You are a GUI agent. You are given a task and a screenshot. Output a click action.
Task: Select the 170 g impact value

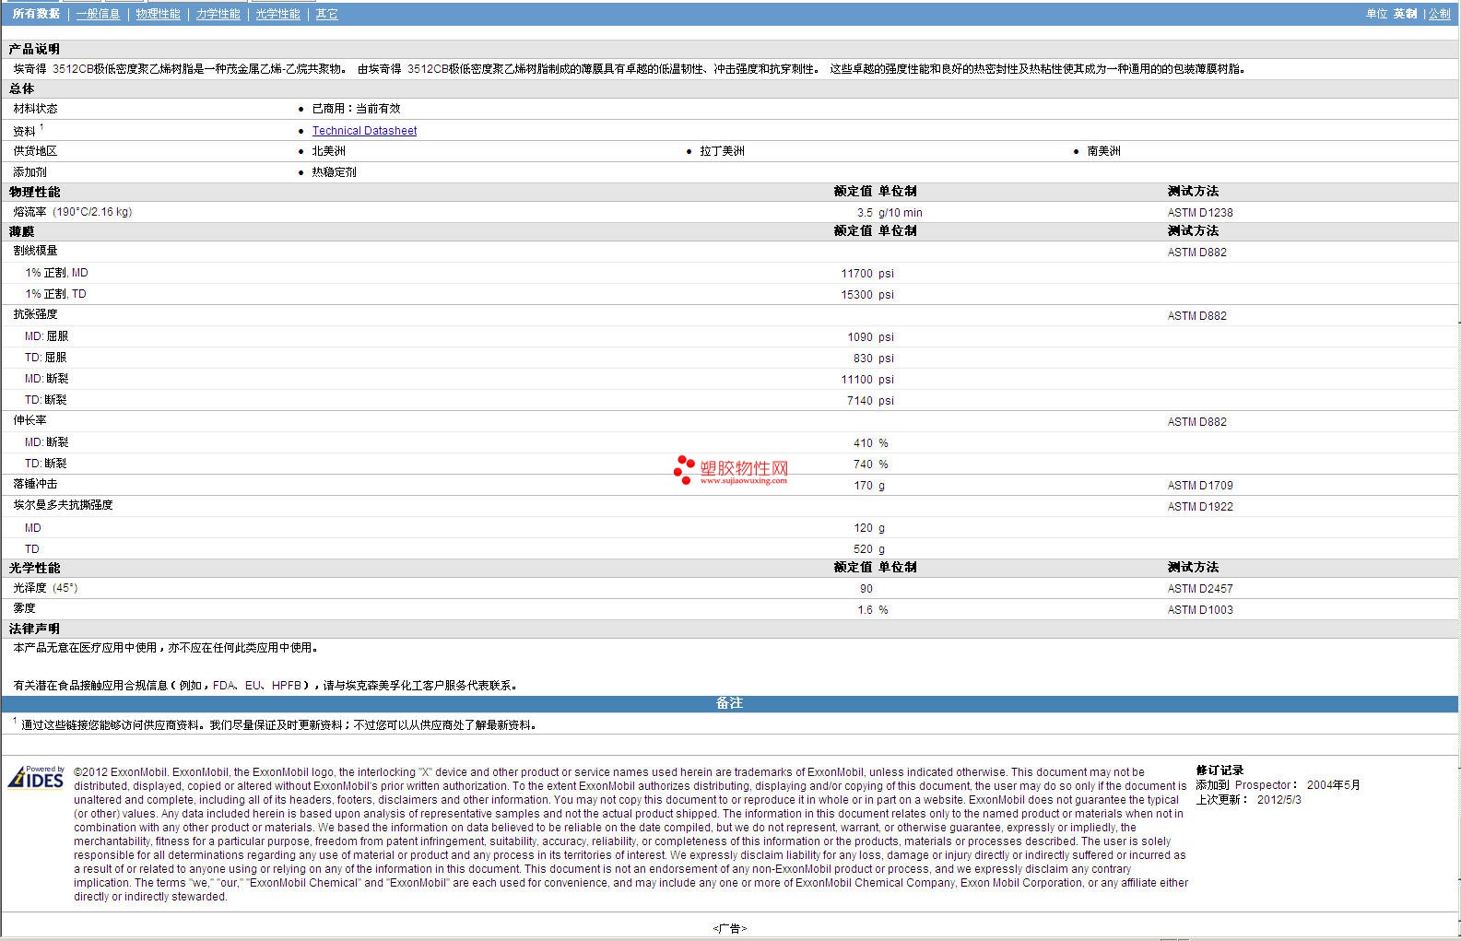pyautogui.click(x=868, y=486)
